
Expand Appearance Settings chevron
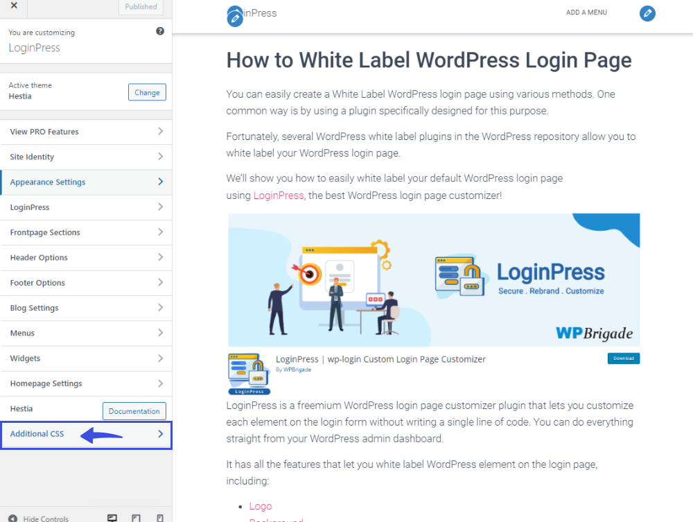tap(161, 182)
